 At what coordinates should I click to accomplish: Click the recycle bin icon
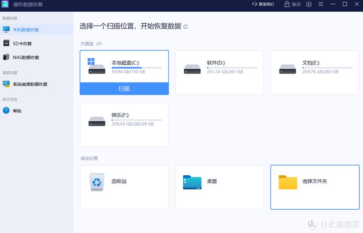click(x=97, y=182)
